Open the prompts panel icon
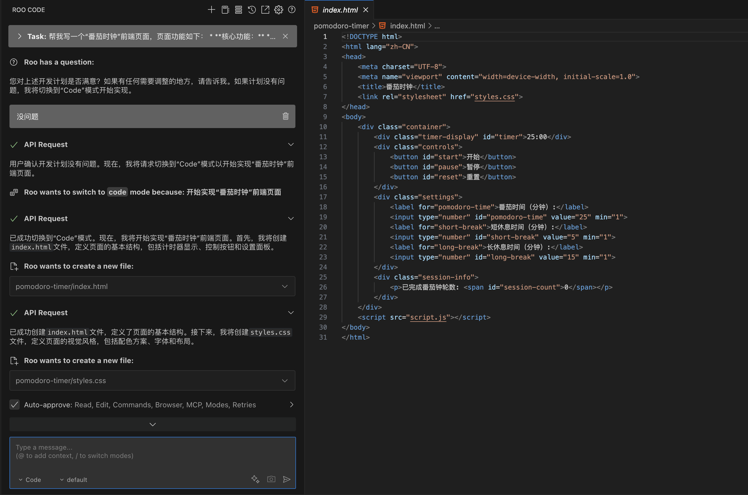The image size is (748, 495). [225, 10]
